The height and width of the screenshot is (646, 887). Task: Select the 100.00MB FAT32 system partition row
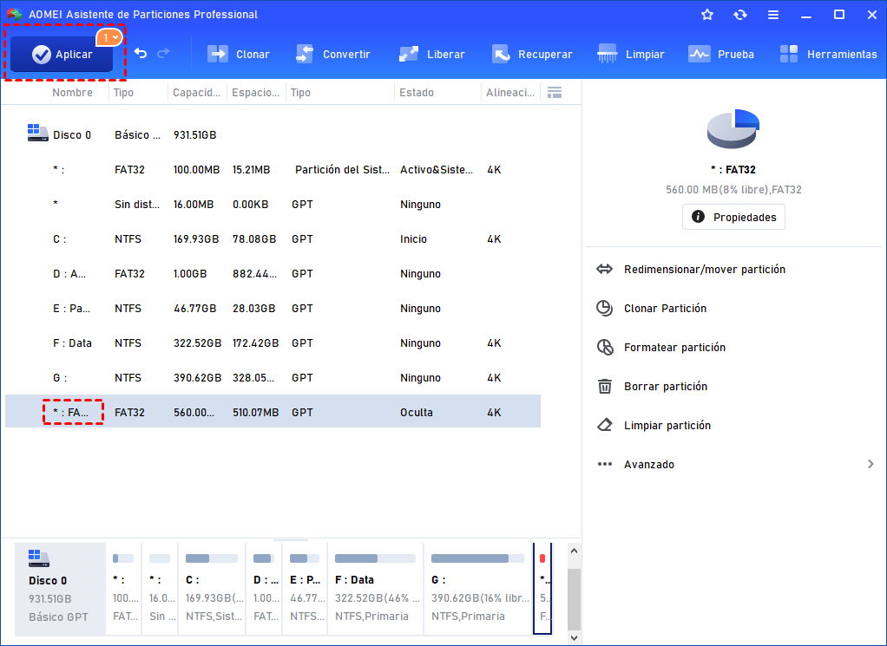[273, 170]
